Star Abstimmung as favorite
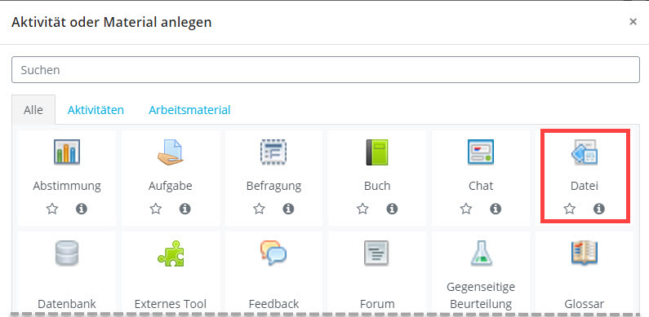The width and height of the screenshot is (649, 317). point(52,209)
